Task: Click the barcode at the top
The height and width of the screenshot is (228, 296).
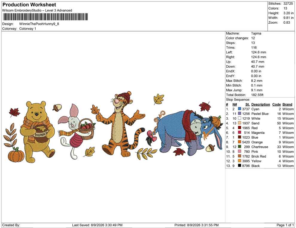Action: point(45,17)
